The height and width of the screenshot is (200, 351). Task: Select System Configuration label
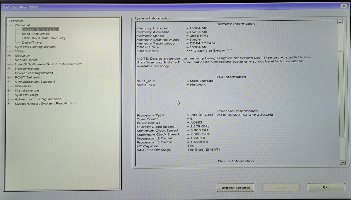coord(35,47)
